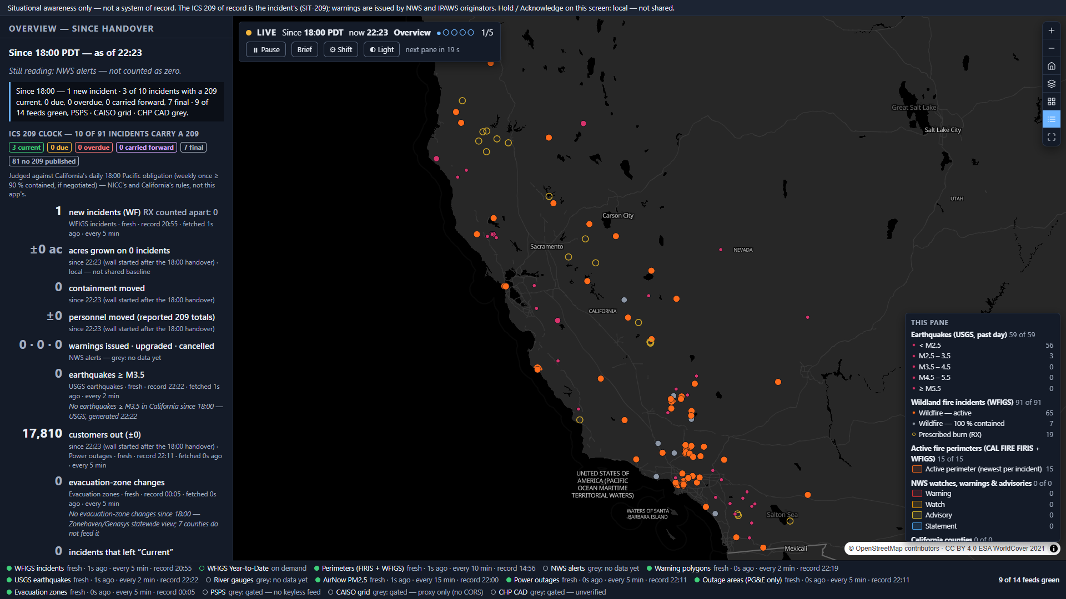
Task: Open Shift settings
Action: click(x=341, y=49)
